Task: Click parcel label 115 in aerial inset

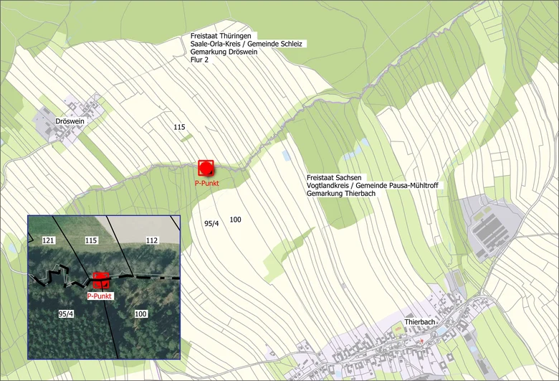Action: [91, 240]
